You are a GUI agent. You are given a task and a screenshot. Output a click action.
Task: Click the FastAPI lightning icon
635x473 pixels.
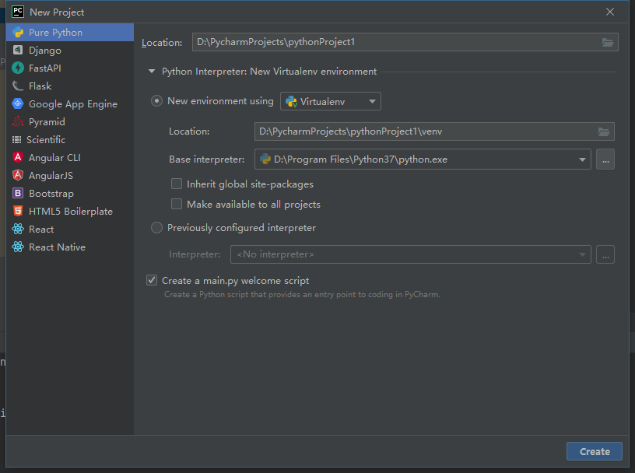point(18,68)
